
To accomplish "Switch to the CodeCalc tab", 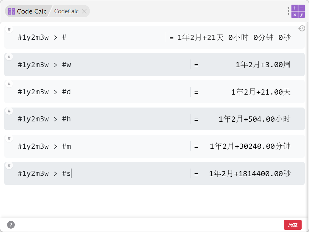I will [x=66, y=11].
